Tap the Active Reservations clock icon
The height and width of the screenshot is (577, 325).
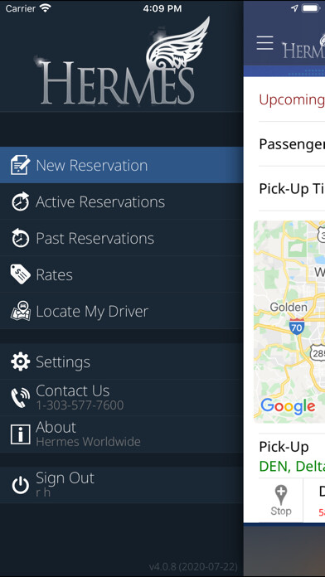[20, 201]
